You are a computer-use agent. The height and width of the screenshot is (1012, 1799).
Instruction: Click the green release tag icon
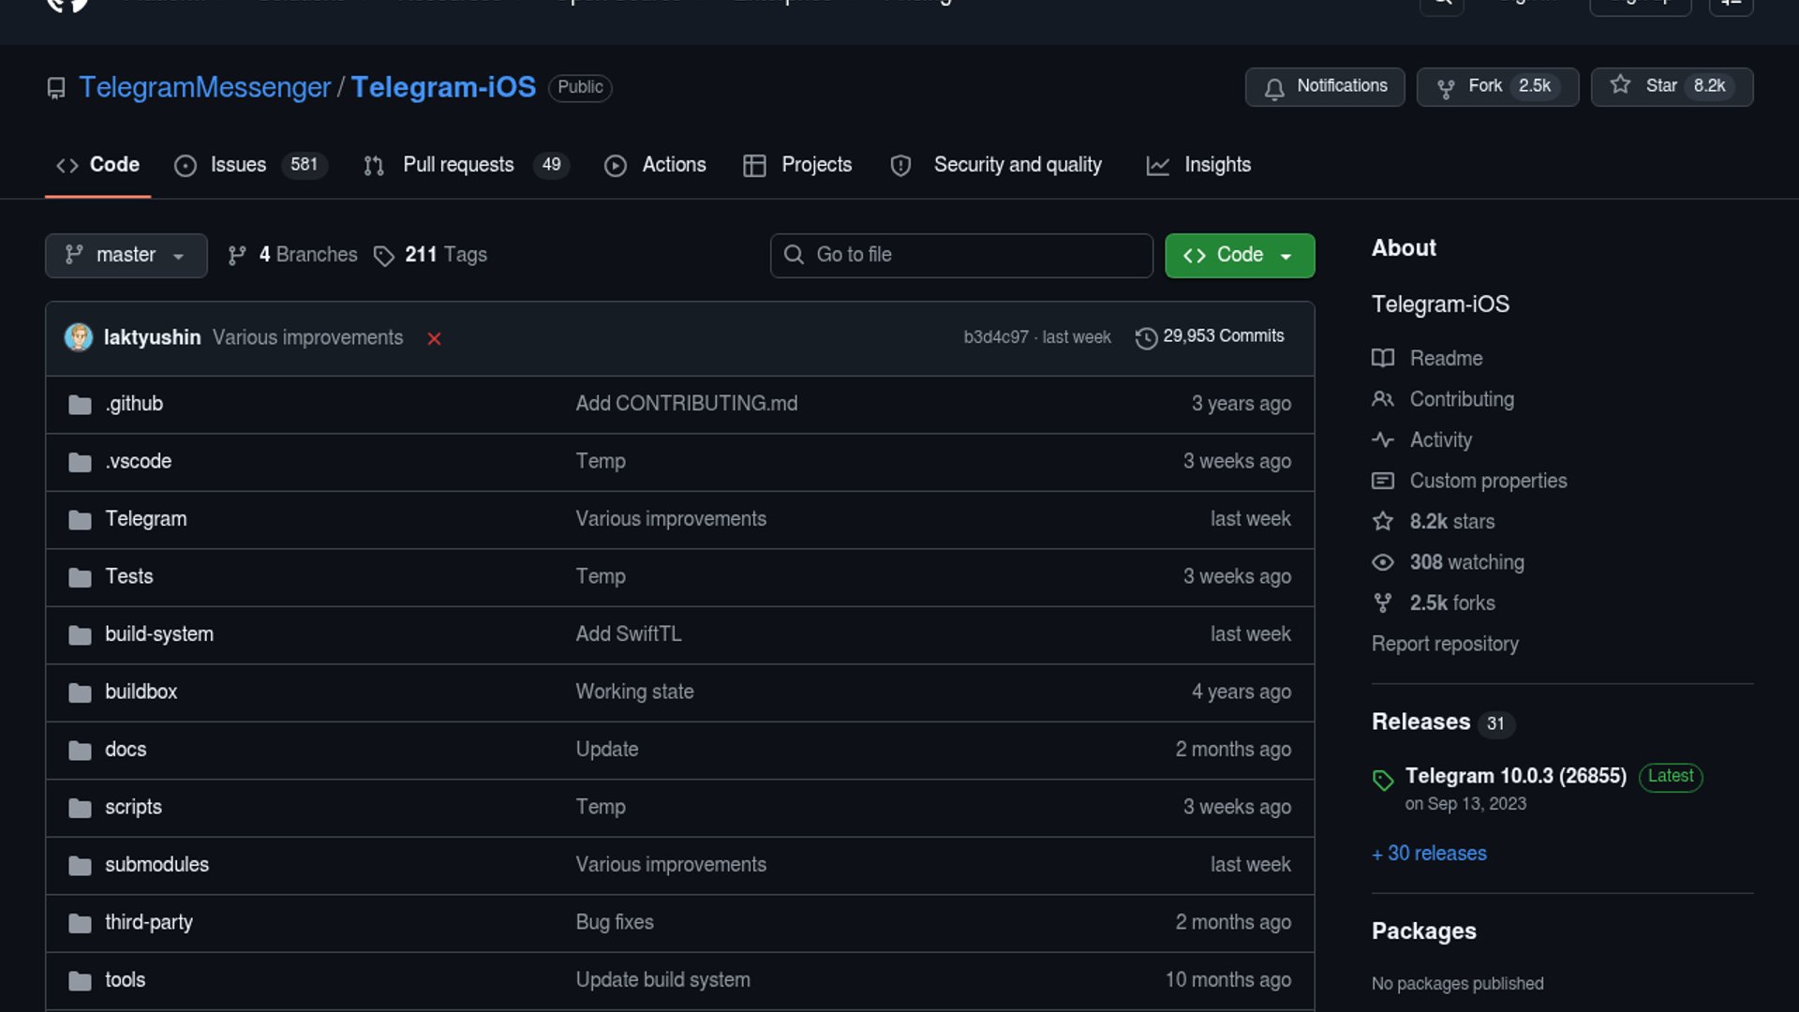tap(1383, 780)
